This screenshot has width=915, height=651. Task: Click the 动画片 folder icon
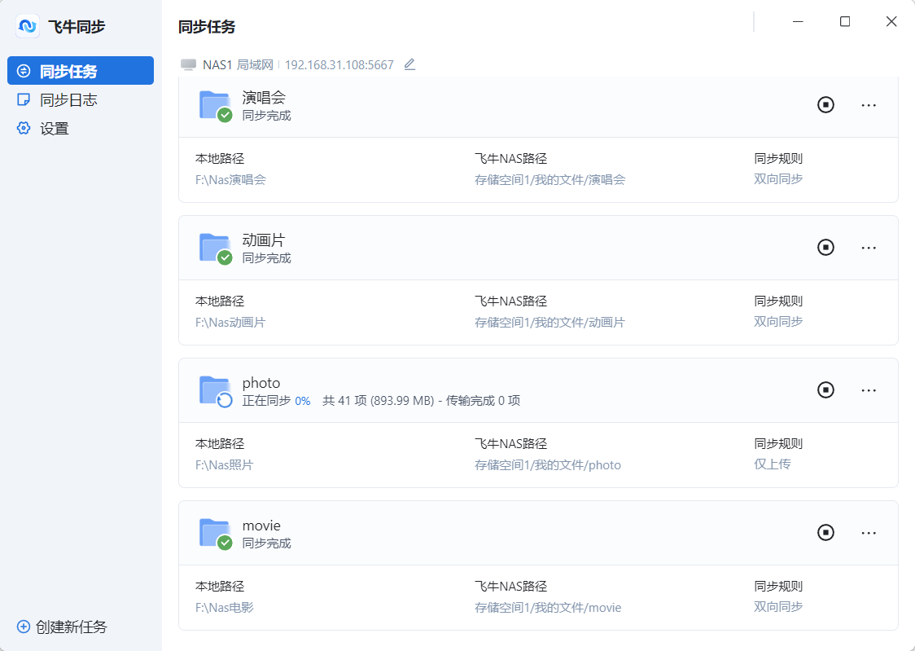coord(216,249)
